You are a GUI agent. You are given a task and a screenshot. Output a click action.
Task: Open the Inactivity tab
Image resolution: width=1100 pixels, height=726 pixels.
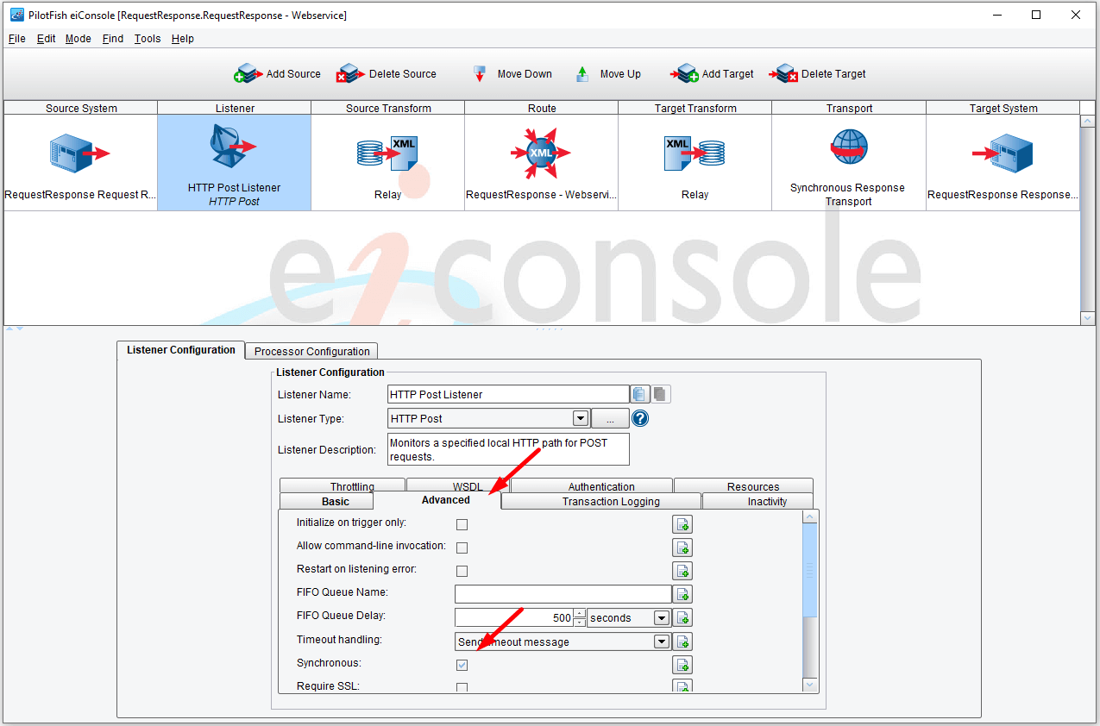click(757, 501)
